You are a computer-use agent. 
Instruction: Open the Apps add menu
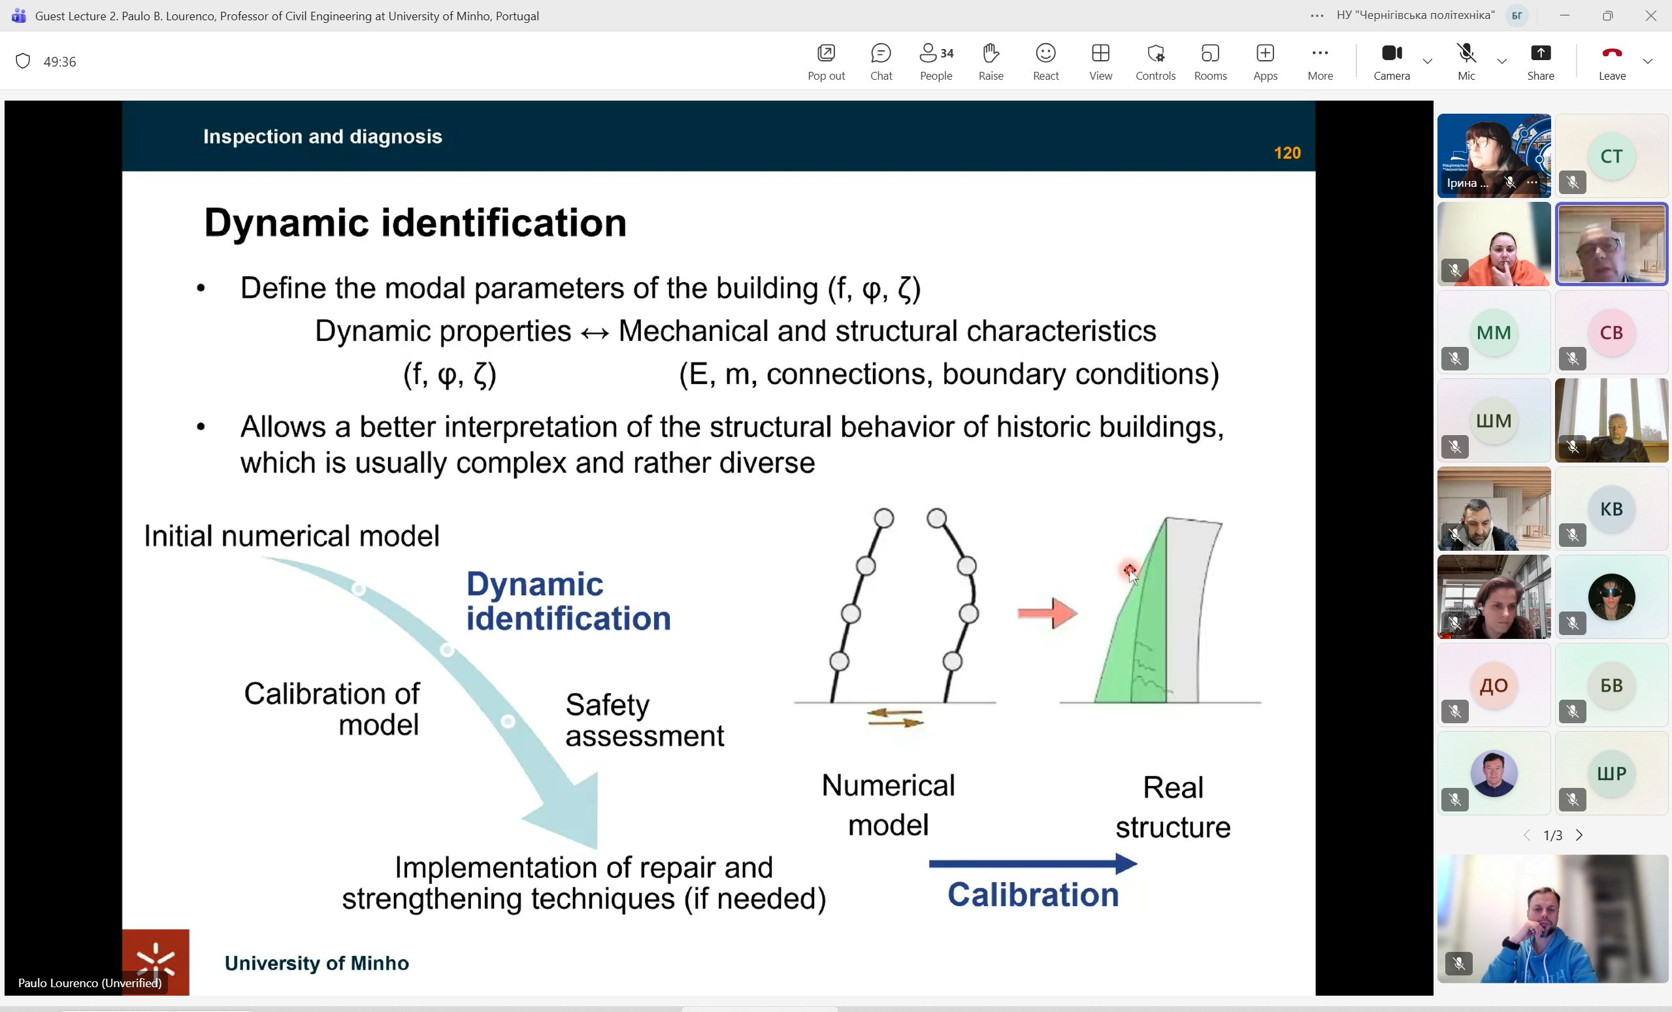(x=1265, y=61)
